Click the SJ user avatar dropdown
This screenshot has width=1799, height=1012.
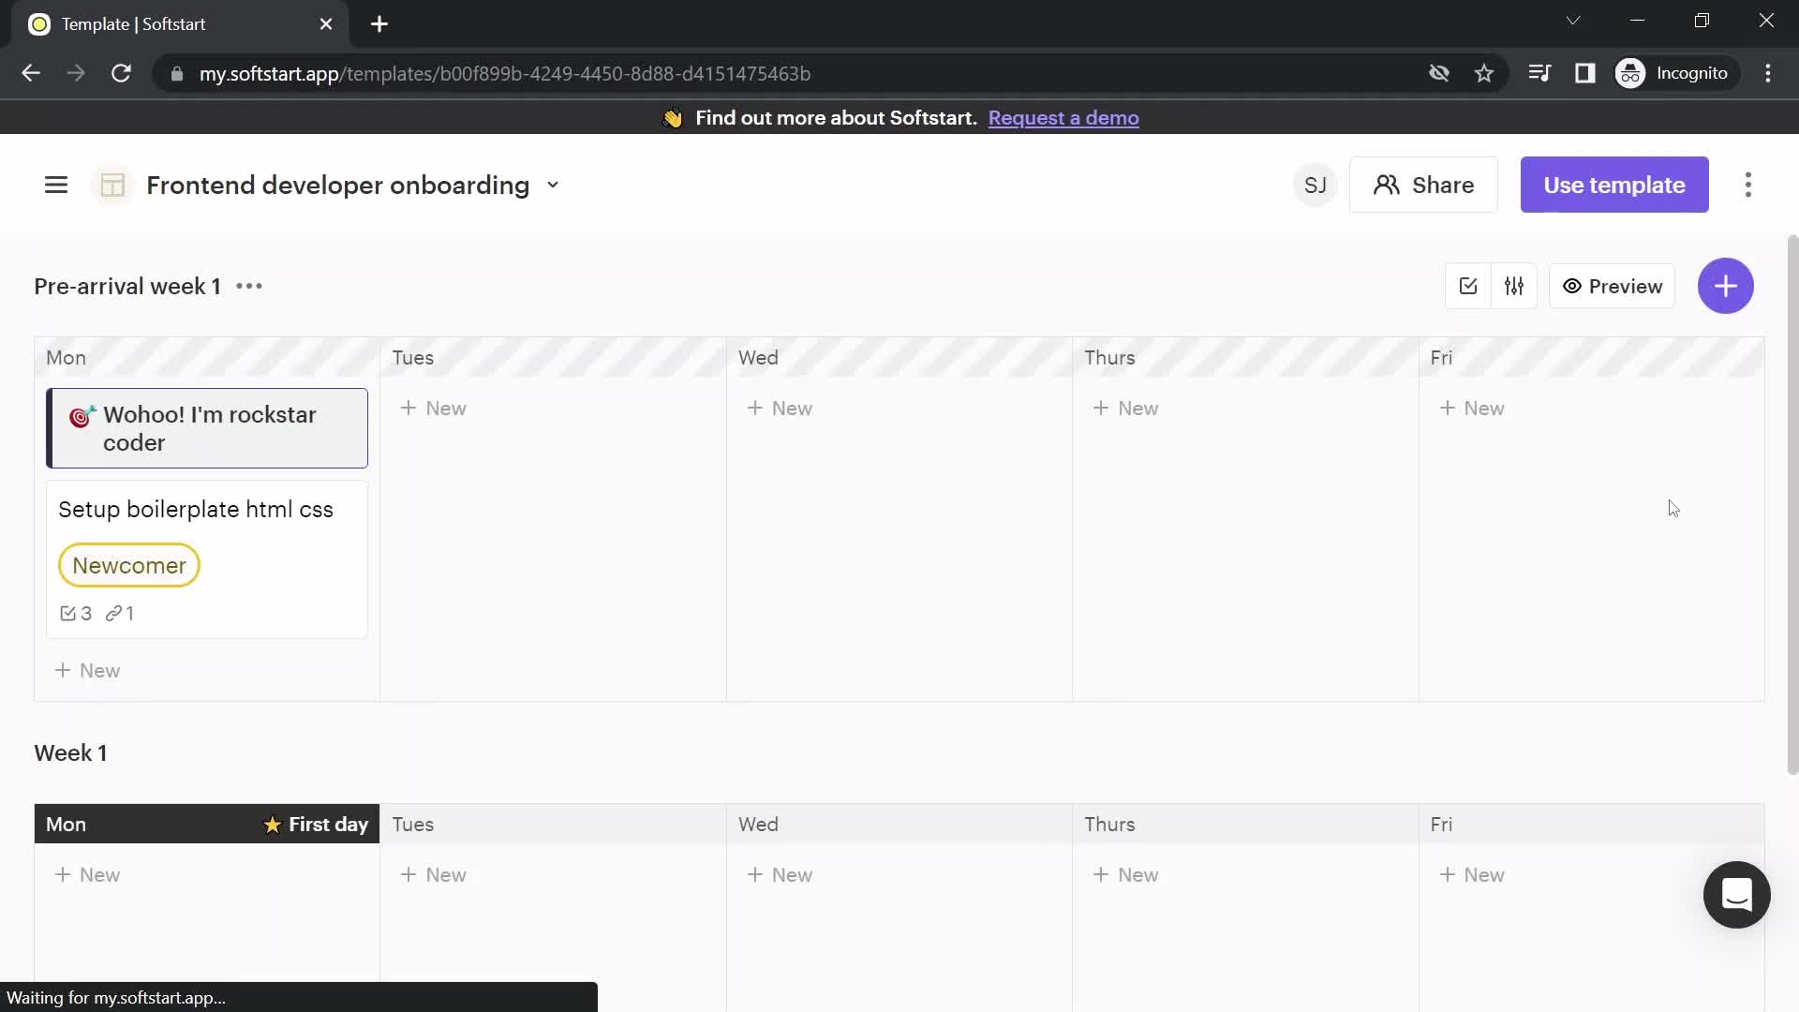click(x=1315, y=184)
